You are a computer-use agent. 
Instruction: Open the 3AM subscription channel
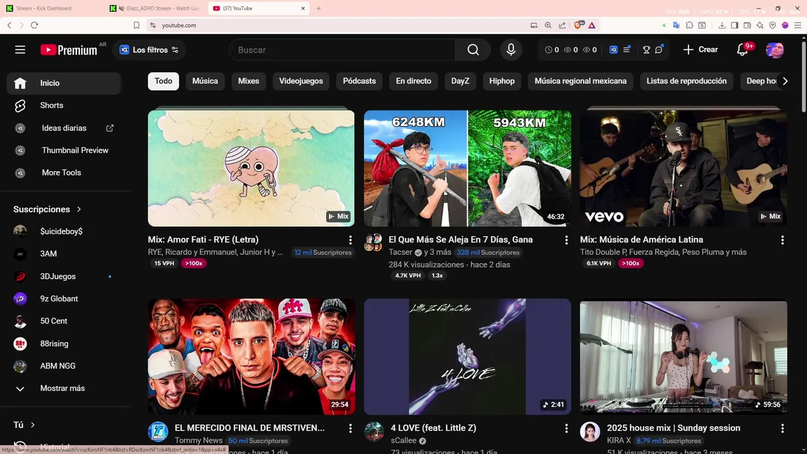(x=64, y=253)
